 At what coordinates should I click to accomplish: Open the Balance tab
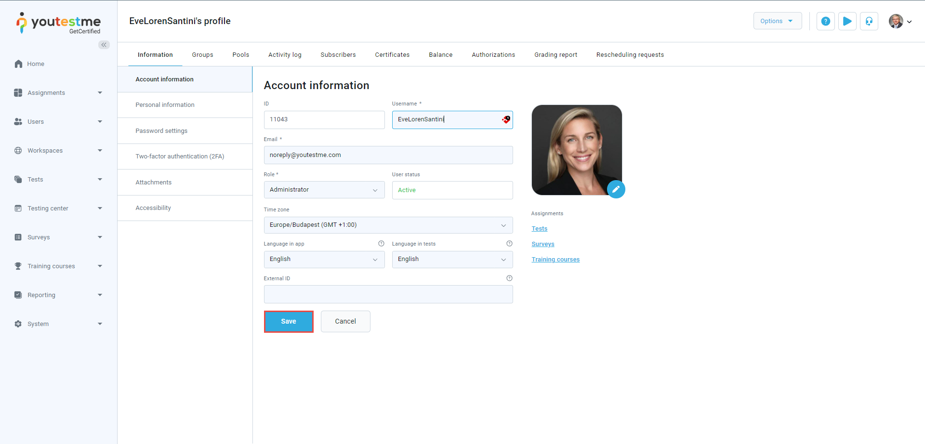click(441, 54)
